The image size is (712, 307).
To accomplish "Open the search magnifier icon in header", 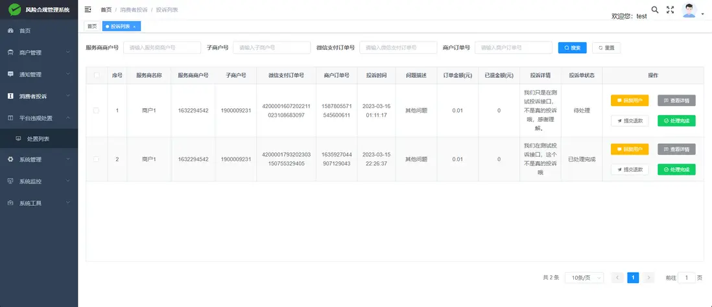I will [x=655, y=10].
